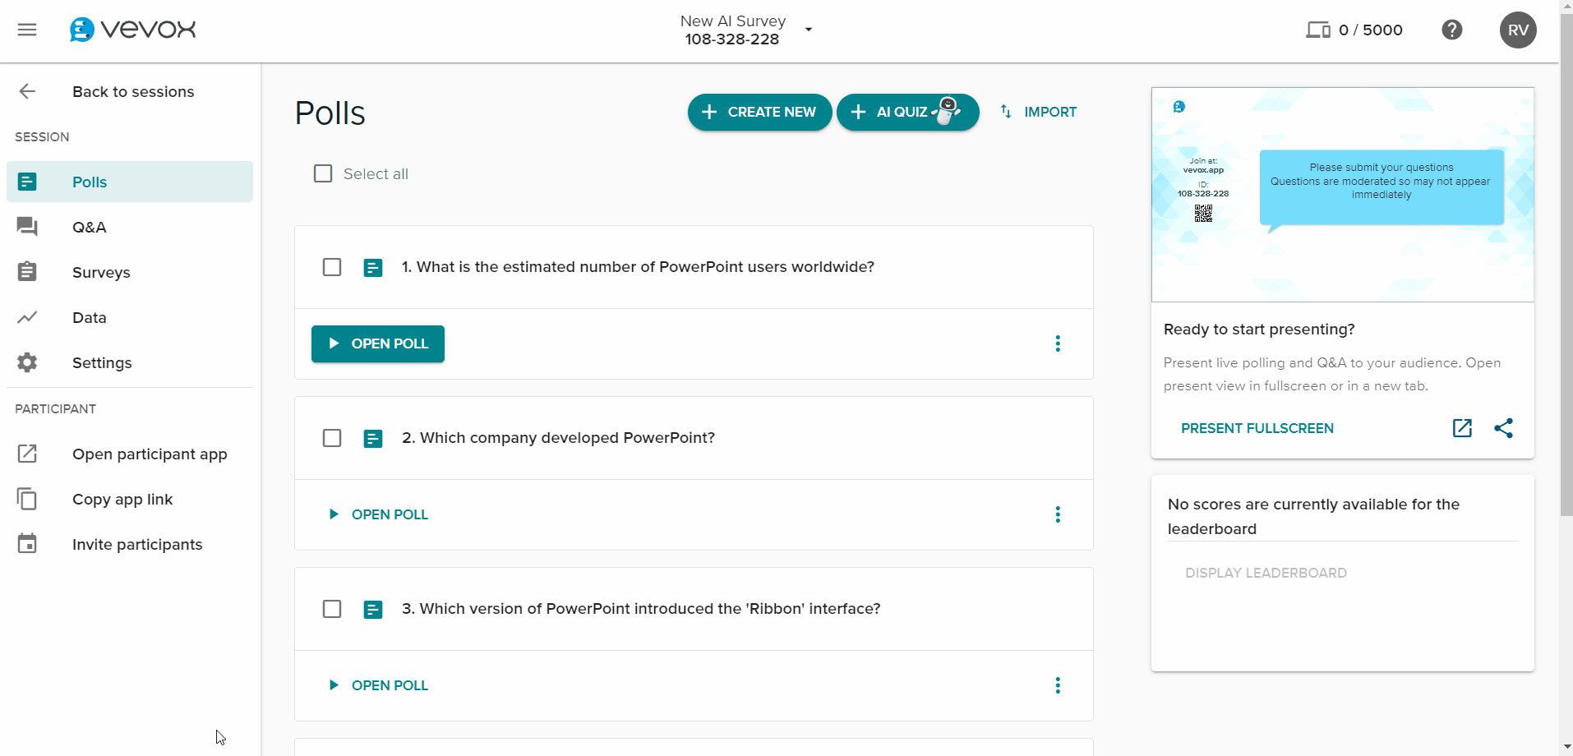Click the Invite participants calendar icon

tap(27, 543)
